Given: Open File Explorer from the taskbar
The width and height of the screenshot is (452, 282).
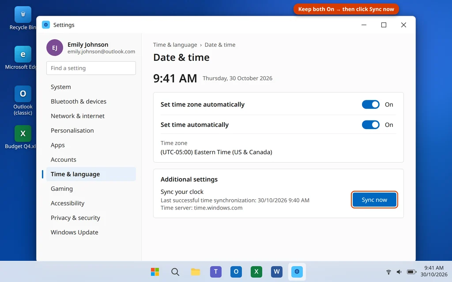Looking at the screenshot, I should pos(196,271).
